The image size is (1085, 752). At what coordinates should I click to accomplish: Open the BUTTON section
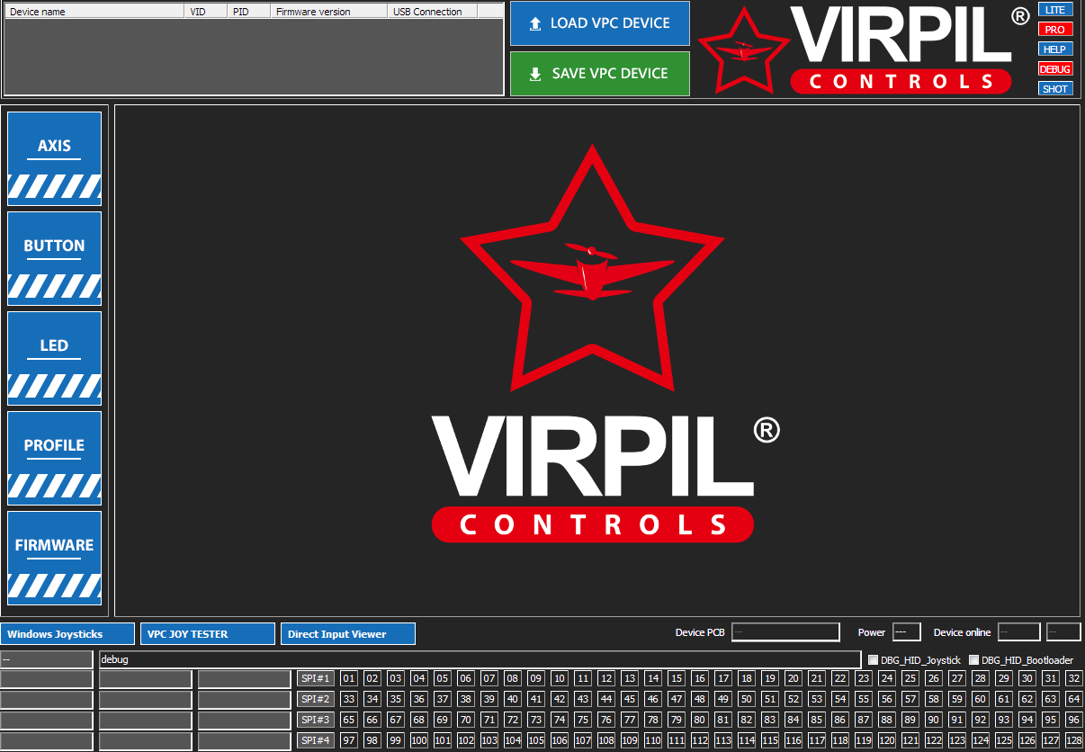coord(54,259)
